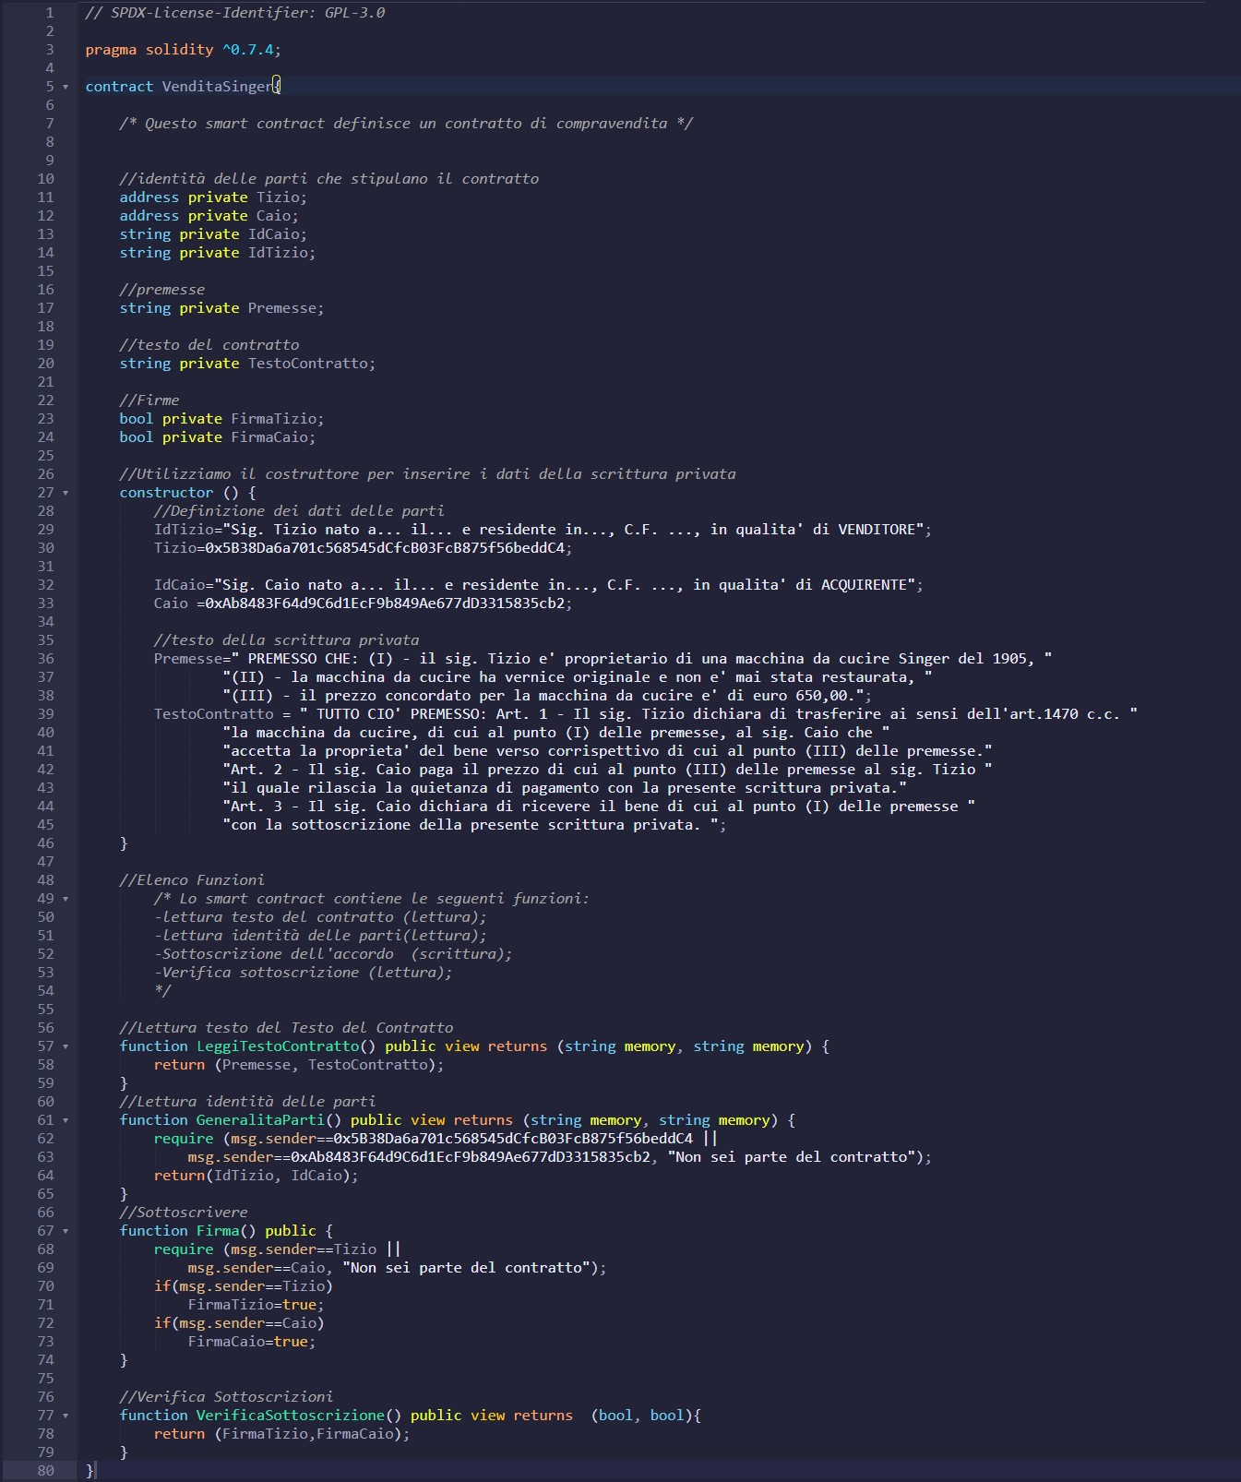Click the function name "VerificaSottoscrizione"

290,1416
